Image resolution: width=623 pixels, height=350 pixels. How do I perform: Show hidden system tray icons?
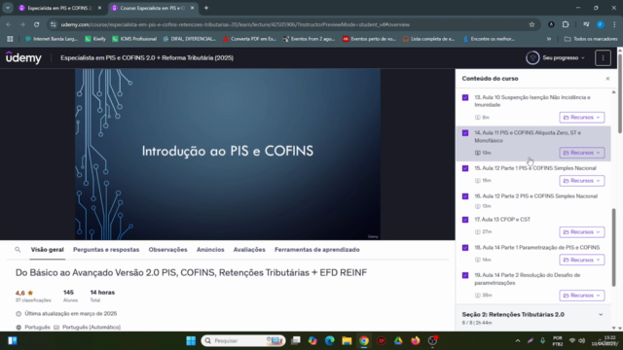(x=517, y=341)
